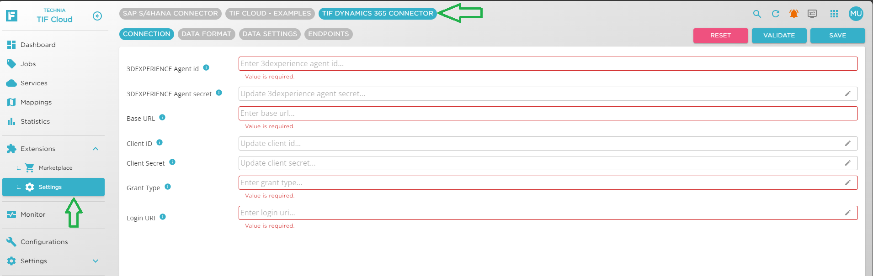This screenshot has height=276, width=873.
Task: Collapse sidebar with the back arrow icon
Action: [97, 16]
